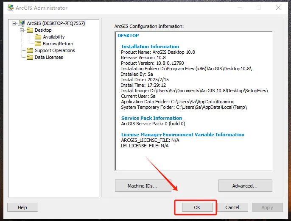This screenshot has height=221, width=291.
Task: Select Data Licenses in the tree
Action: pyautogui.click(x=49, y=57)
